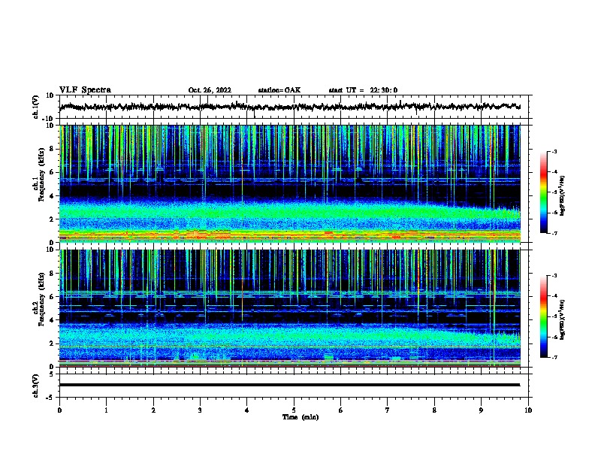
Task: Click inside the ch.2 spectrogram panel
Action: [289, 308]
